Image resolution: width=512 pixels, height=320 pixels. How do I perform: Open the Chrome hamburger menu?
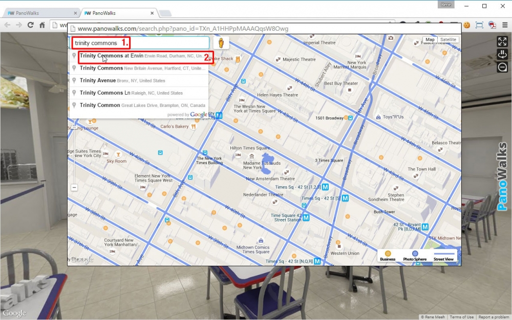[505, 25]
